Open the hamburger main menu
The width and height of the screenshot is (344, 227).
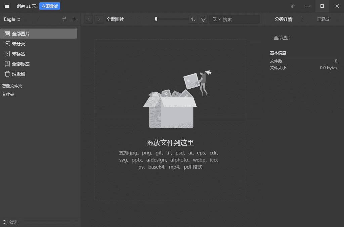[7, 6]
